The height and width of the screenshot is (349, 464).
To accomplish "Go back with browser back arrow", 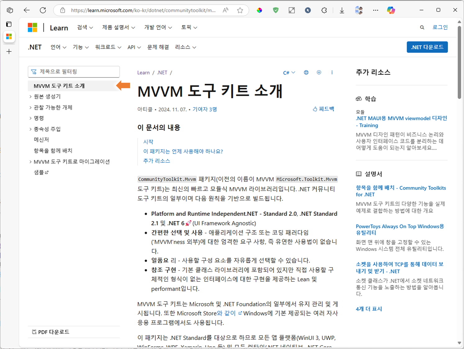I will pos(27,10).
